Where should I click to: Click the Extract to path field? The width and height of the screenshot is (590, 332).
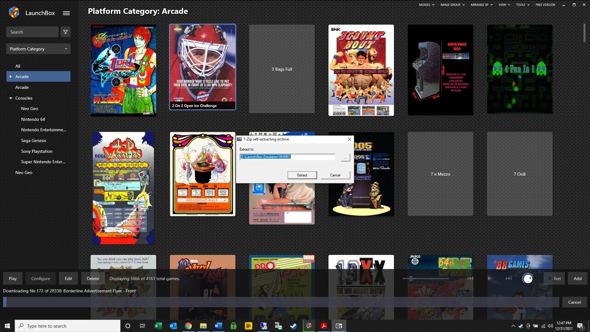coord(287,157)
